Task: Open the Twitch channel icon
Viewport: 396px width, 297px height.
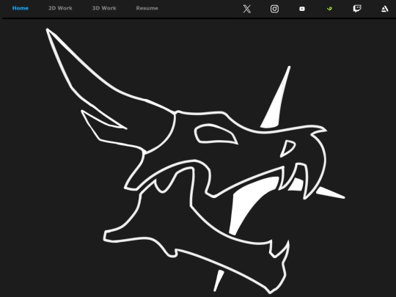Action: [357, 9]
